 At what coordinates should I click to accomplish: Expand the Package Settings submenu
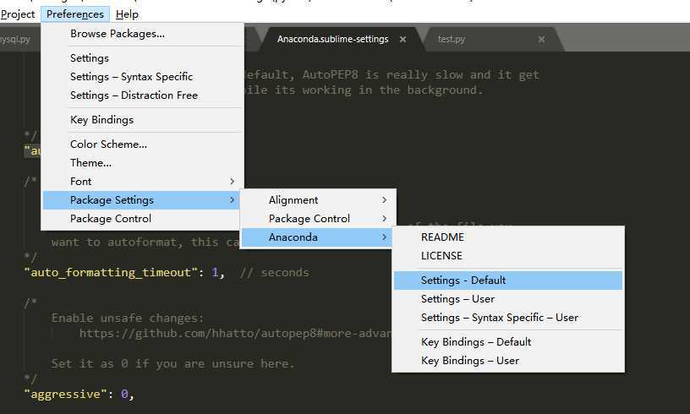(x=142, y=200)
